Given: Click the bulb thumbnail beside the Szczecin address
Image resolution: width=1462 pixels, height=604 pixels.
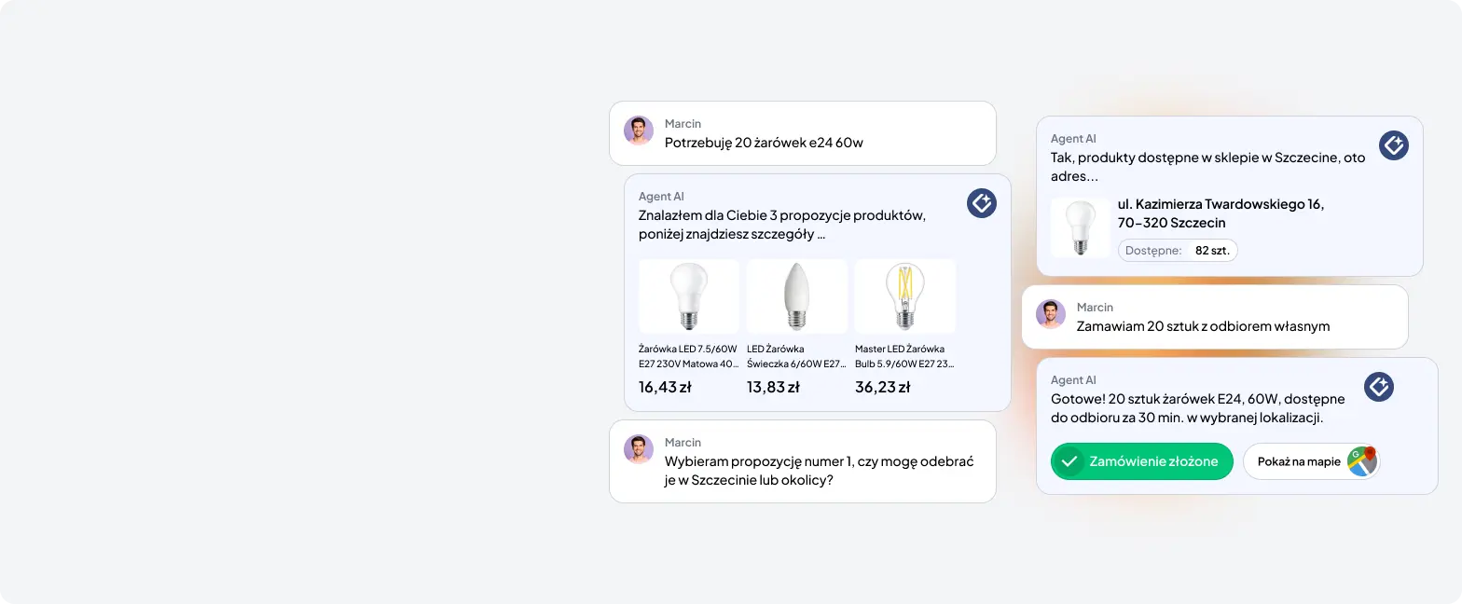Looking at the screenshot, I should click(1080, 227).
